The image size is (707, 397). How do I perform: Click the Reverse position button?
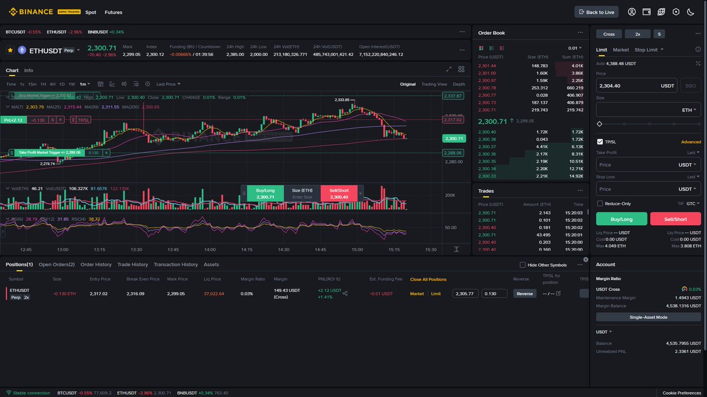tap(524, 293)
